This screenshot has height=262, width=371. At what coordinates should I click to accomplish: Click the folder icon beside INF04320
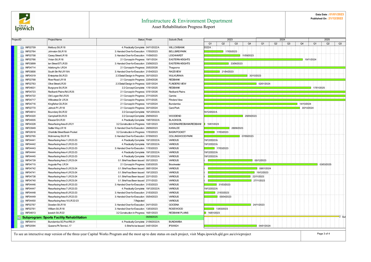pos(22,116)
